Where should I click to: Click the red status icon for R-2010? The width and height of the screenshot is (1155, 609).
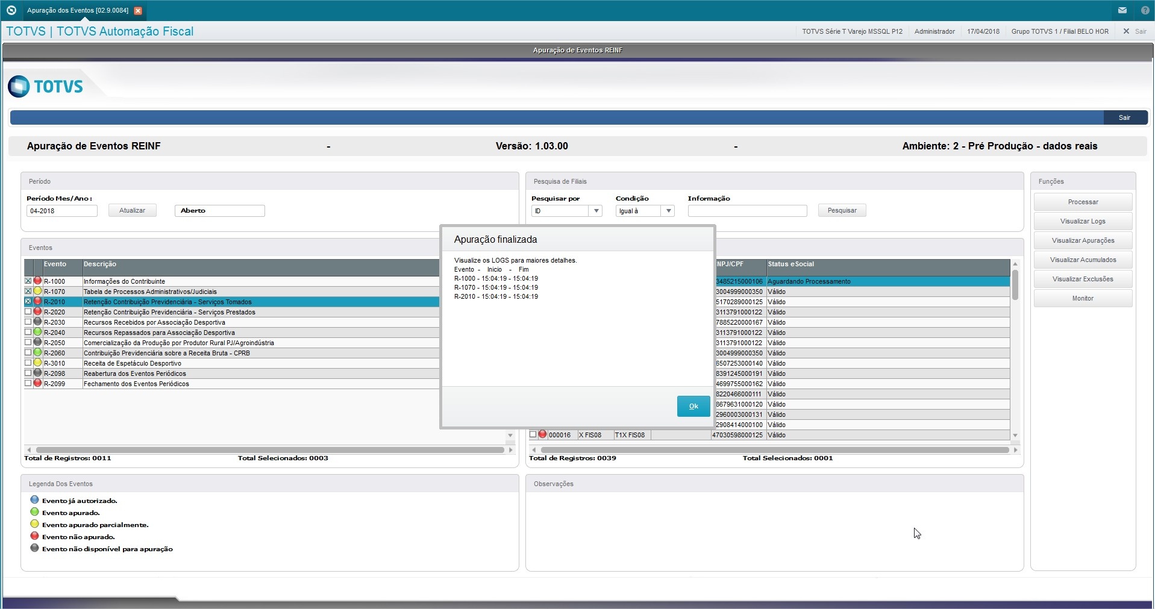38,301
